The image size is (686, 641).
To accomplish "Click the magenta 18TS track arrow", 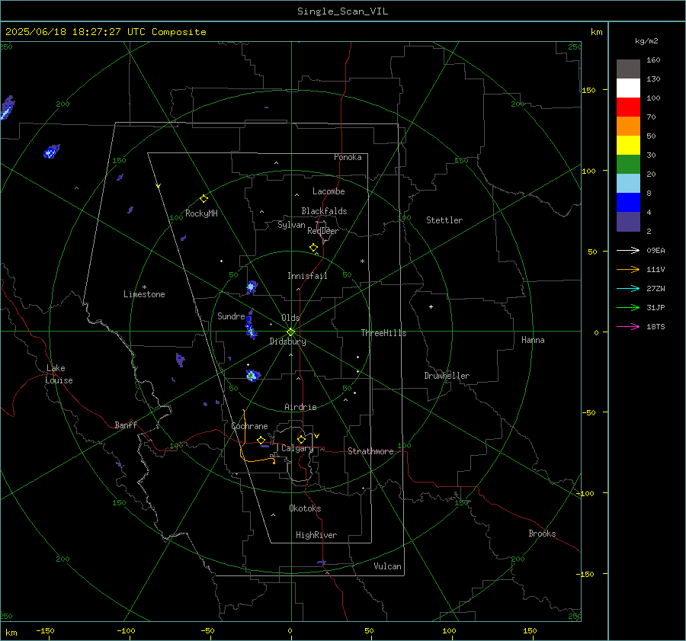I will click(x=628, y=326).
